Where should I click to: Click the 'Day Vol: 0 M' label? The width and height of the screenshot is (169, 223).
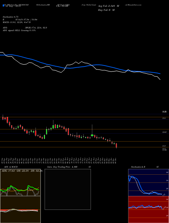[x=106, y=10]
